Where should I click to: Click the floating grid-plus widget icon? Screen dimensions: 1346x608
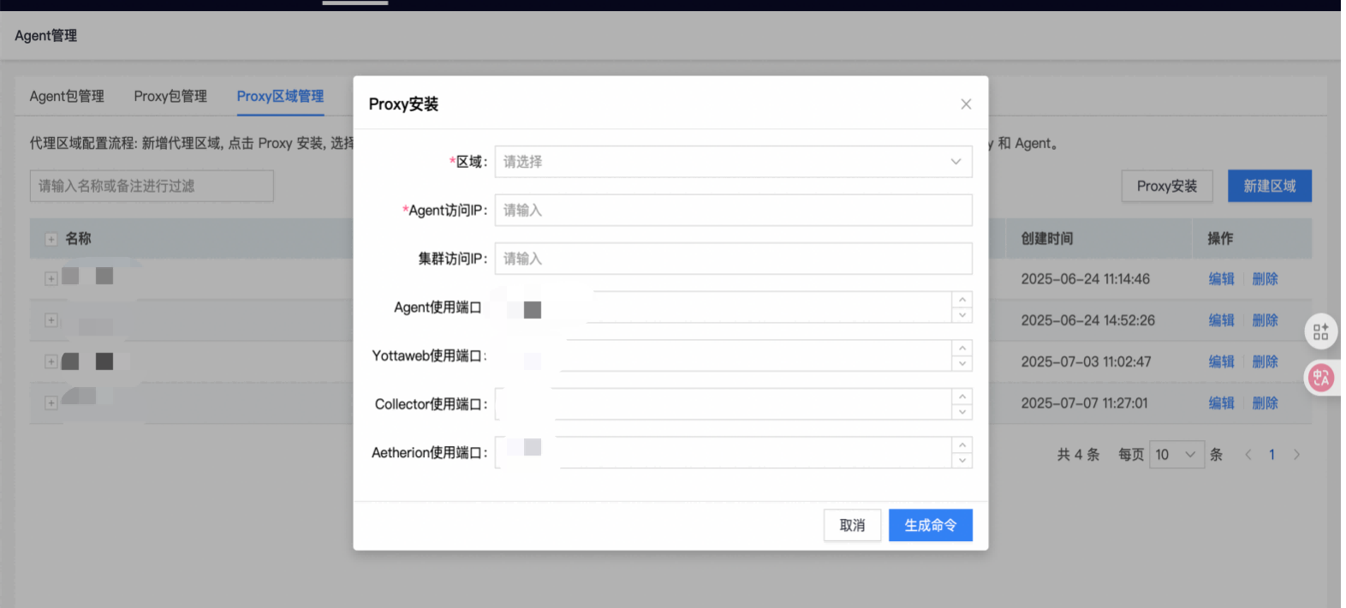click(1321, 331)
